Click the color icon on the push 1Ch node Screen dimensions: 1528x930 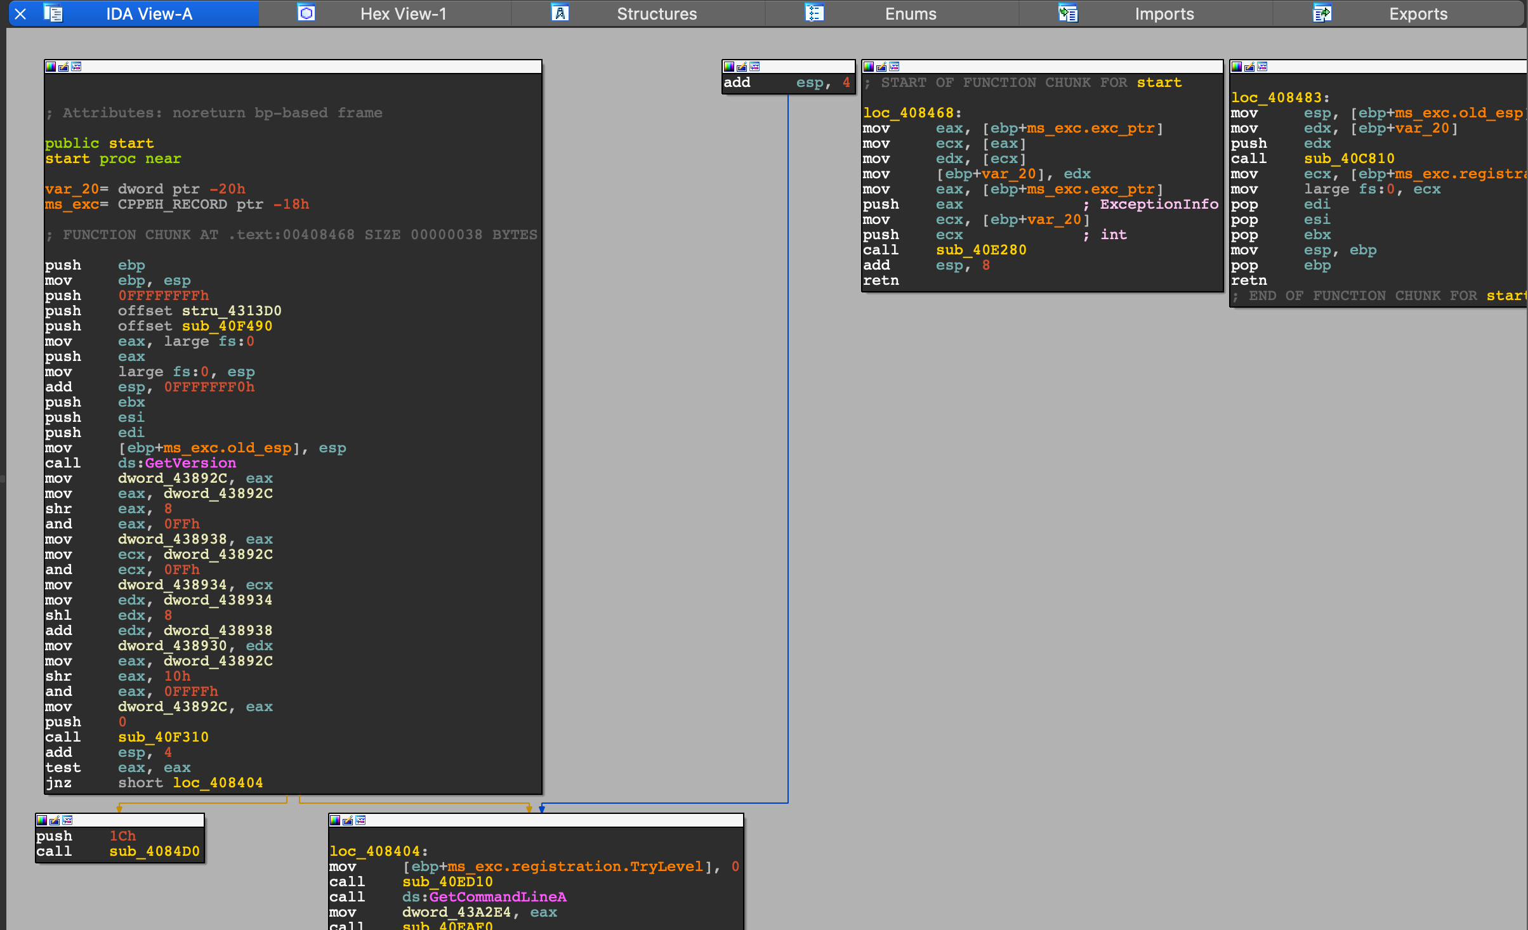42,820
